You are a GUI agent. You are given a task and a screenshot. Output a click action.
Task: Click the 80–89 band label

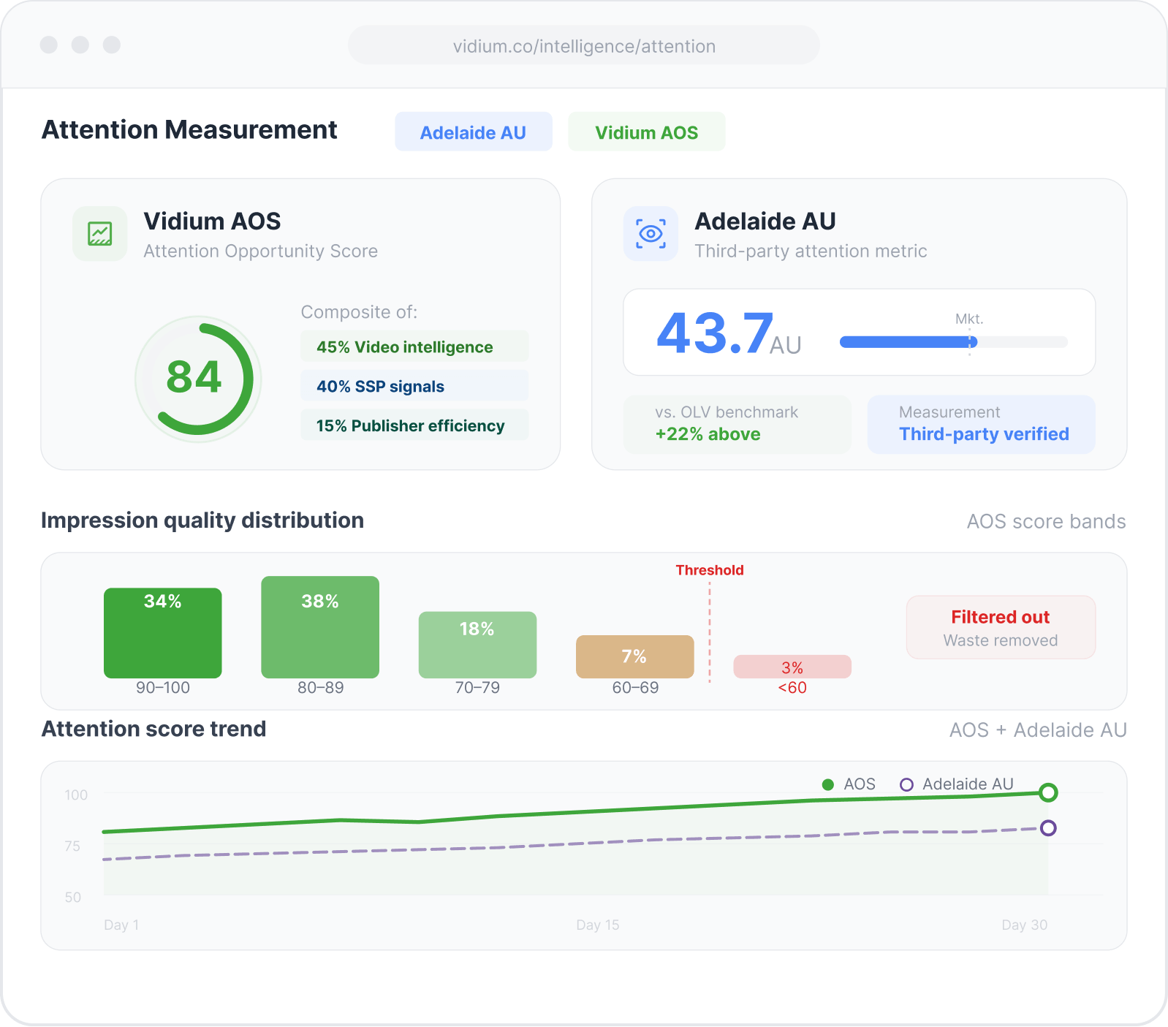pyautogui.click(x=320, y=688)
